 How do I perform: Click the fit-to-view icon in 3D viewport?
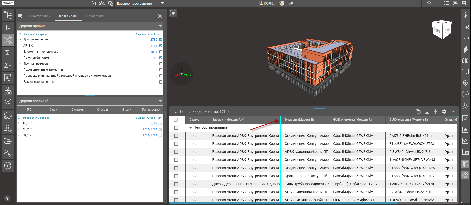click(x=173, y=13)
